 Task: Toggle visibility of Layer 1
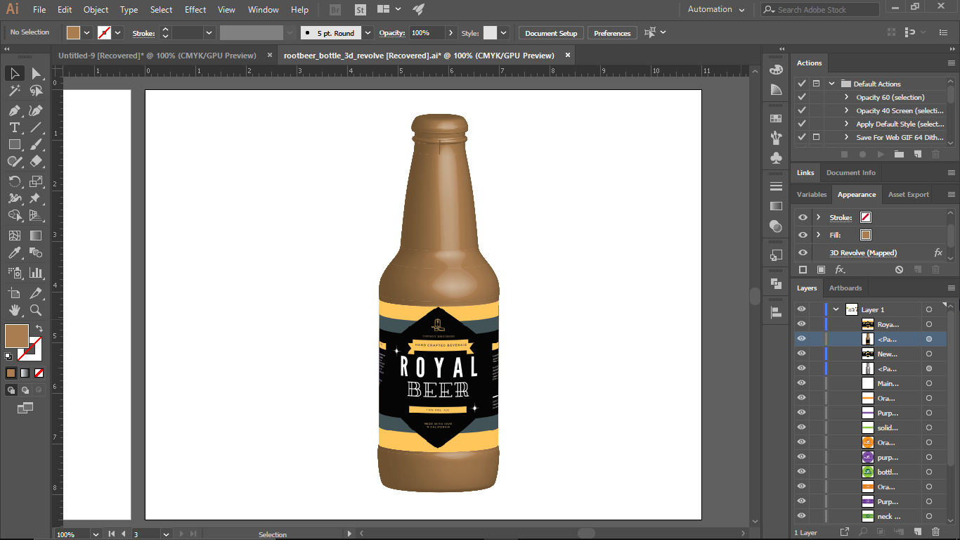pos(801,309)
